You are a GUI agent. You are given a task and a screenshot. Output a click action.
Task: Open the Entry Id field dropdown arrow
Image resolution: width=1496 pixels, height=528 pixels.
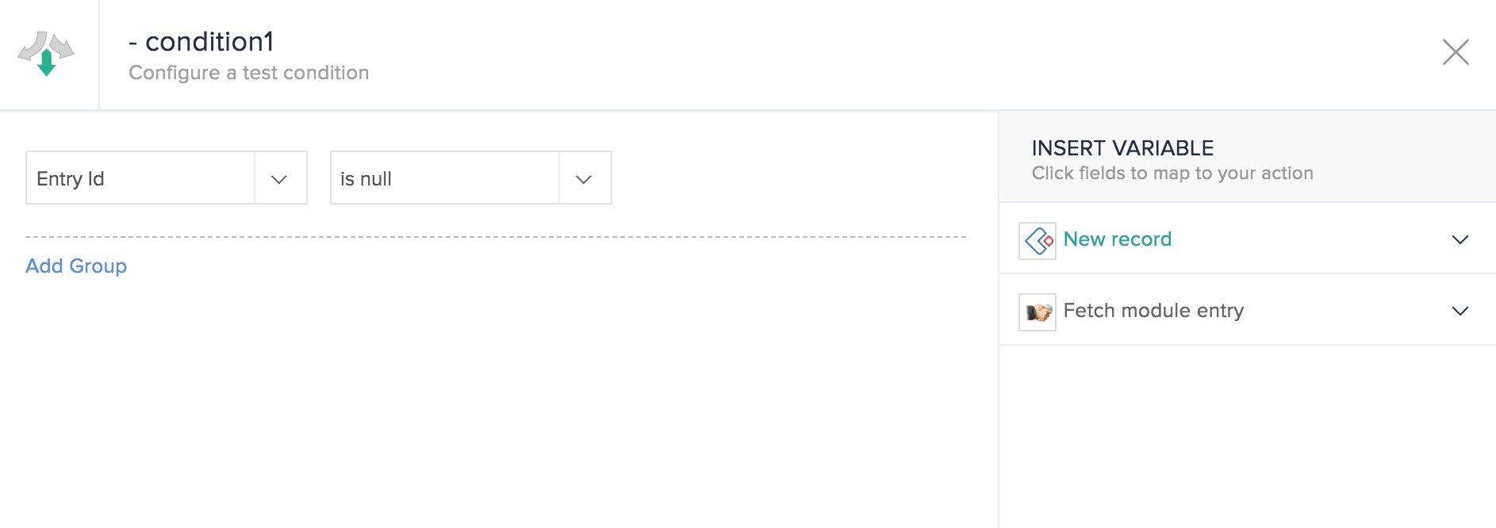tap(279, 179)
